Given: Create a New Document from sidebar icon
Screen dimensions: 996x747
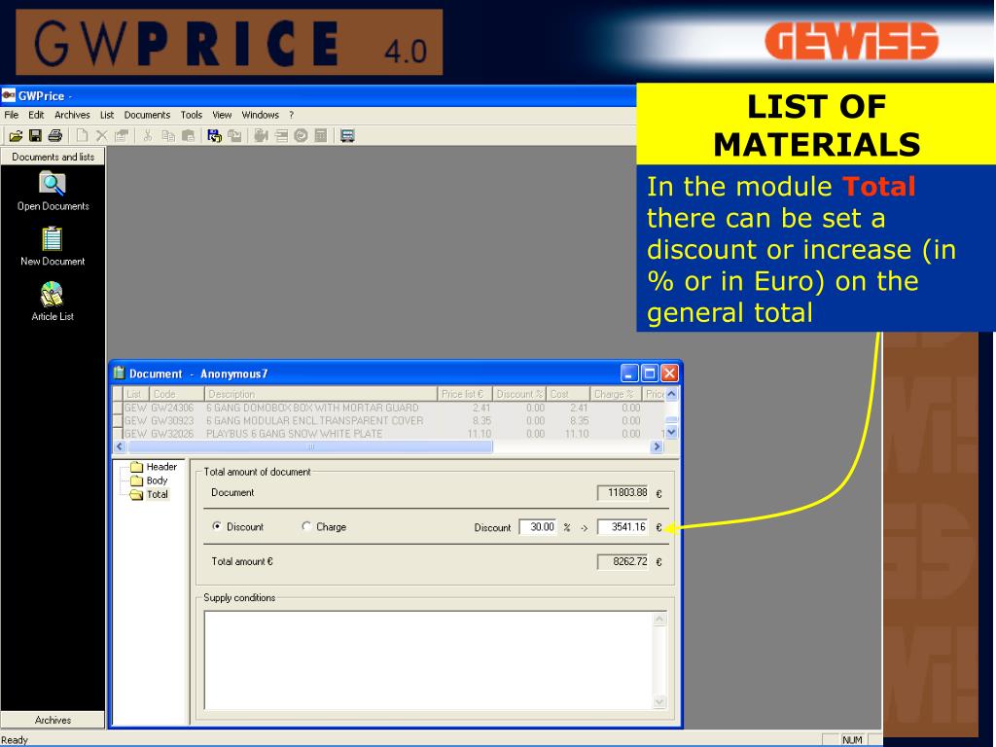Looking at the screenshot, I should coord(53,239).
